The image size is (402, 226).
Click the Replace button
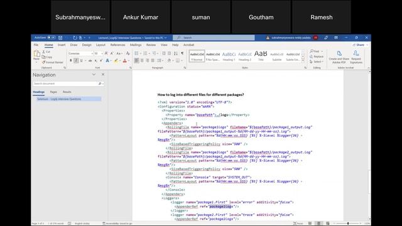pos(317,56)
